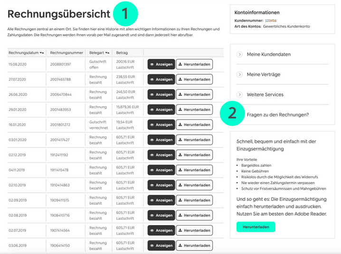
Task: Click the download icon for invoice 2007465788
Action: [180, 80]
